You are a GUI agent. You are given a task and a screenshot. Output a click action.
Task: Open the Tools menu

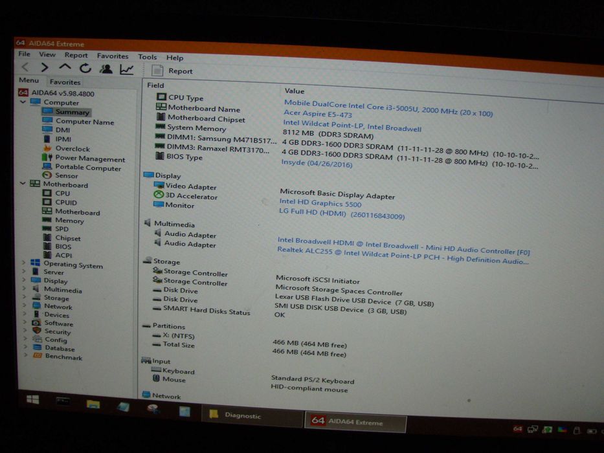point(147,57)
